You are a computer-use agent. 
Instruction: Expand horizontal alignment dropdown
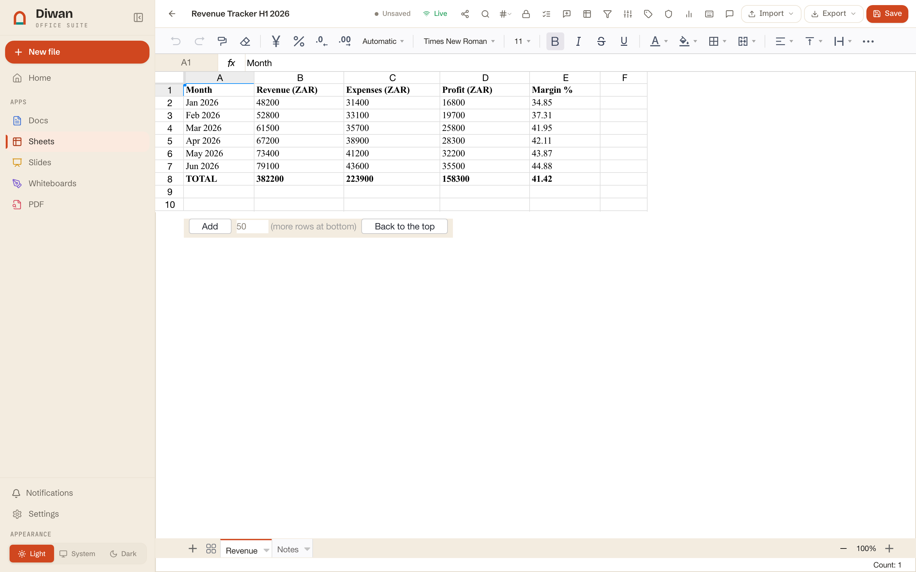791,41
